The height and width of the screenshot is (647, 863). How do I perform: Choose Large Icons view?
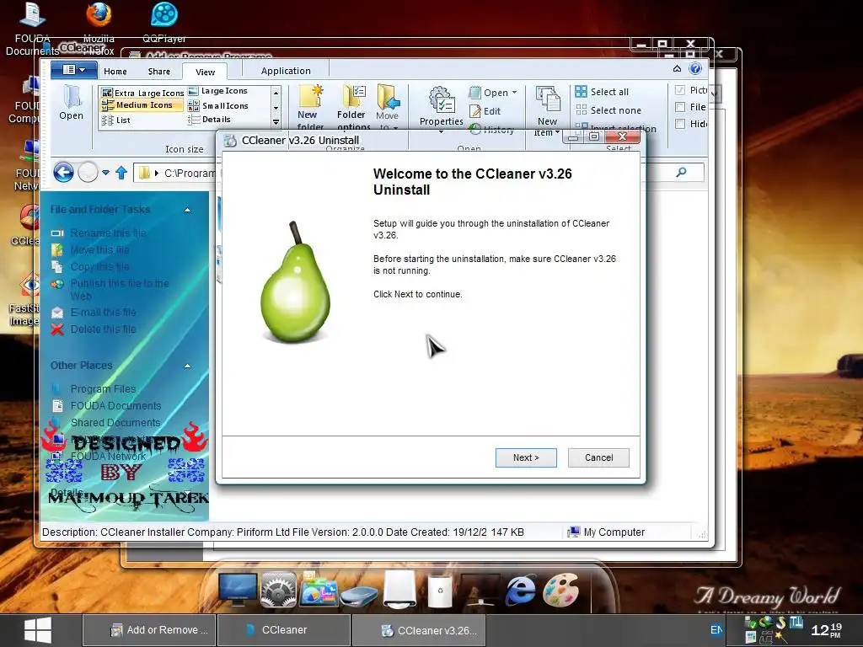pyautogui.click(x=218, y=91)
